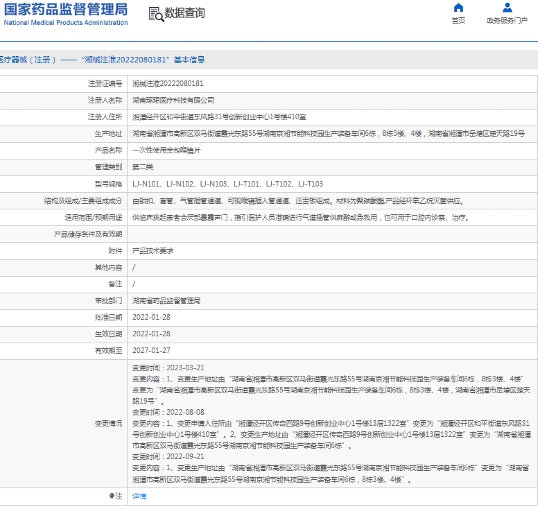
Task: Click the 管理类别 label
Action: click(108, 167)
